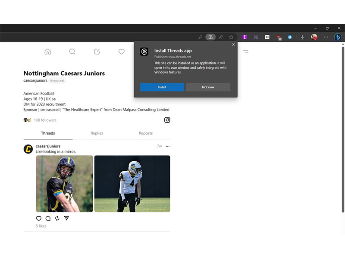This screenshot has height=258, width=345.
Task: Open photo of player in white number 4 jersey
Action: [132, 184]
